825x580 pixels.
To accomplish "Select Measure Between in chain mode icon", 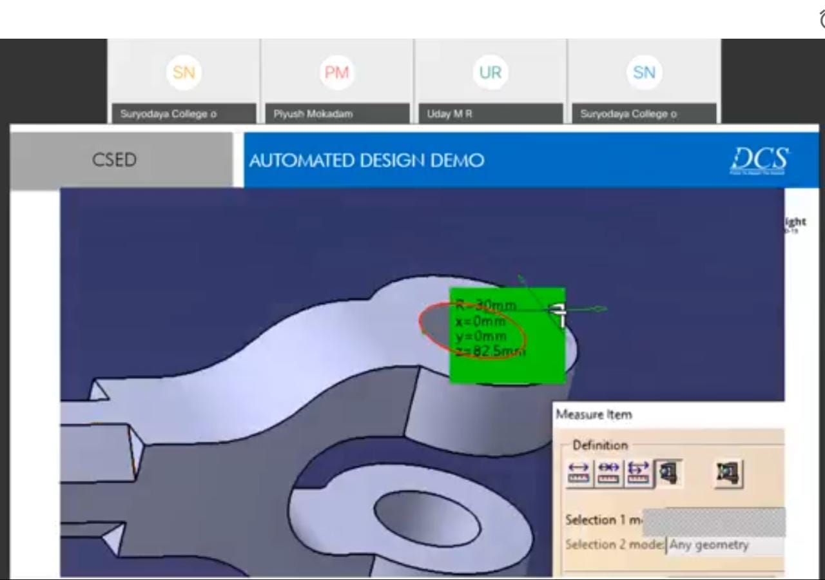I will click(608, 474).
